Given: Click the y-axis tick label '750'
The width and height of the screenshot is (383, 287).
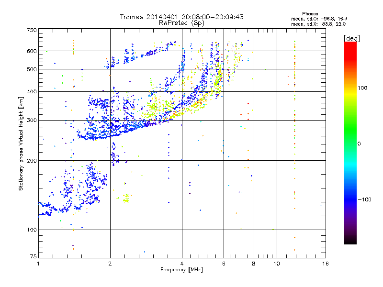Looking at the screenshot, I should point(32,30).
